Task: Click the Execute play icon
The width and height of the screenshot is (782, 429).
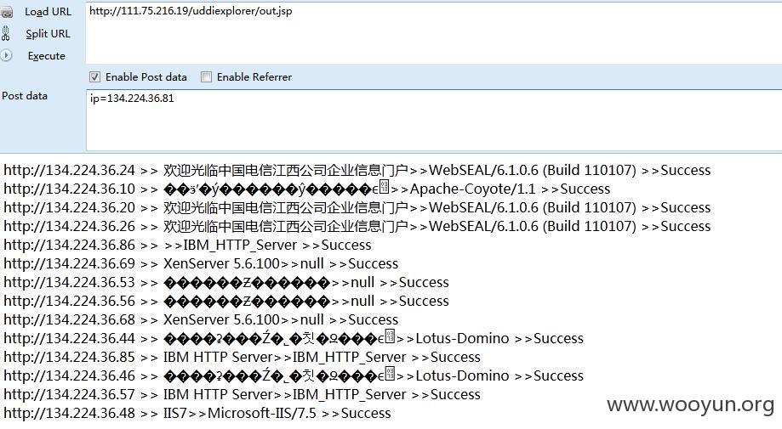Action: pyautogui.click(x=6, y=55)
